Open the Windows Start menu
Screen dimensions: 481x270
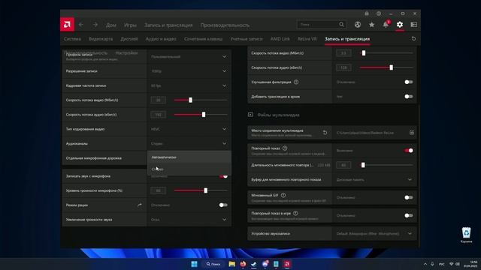pos(194,264)
